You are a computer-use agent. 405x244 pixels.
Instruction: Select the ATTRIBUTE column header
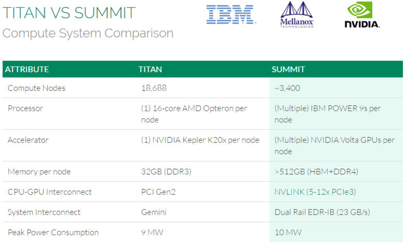pyautogui.click(x=27, y=69)
